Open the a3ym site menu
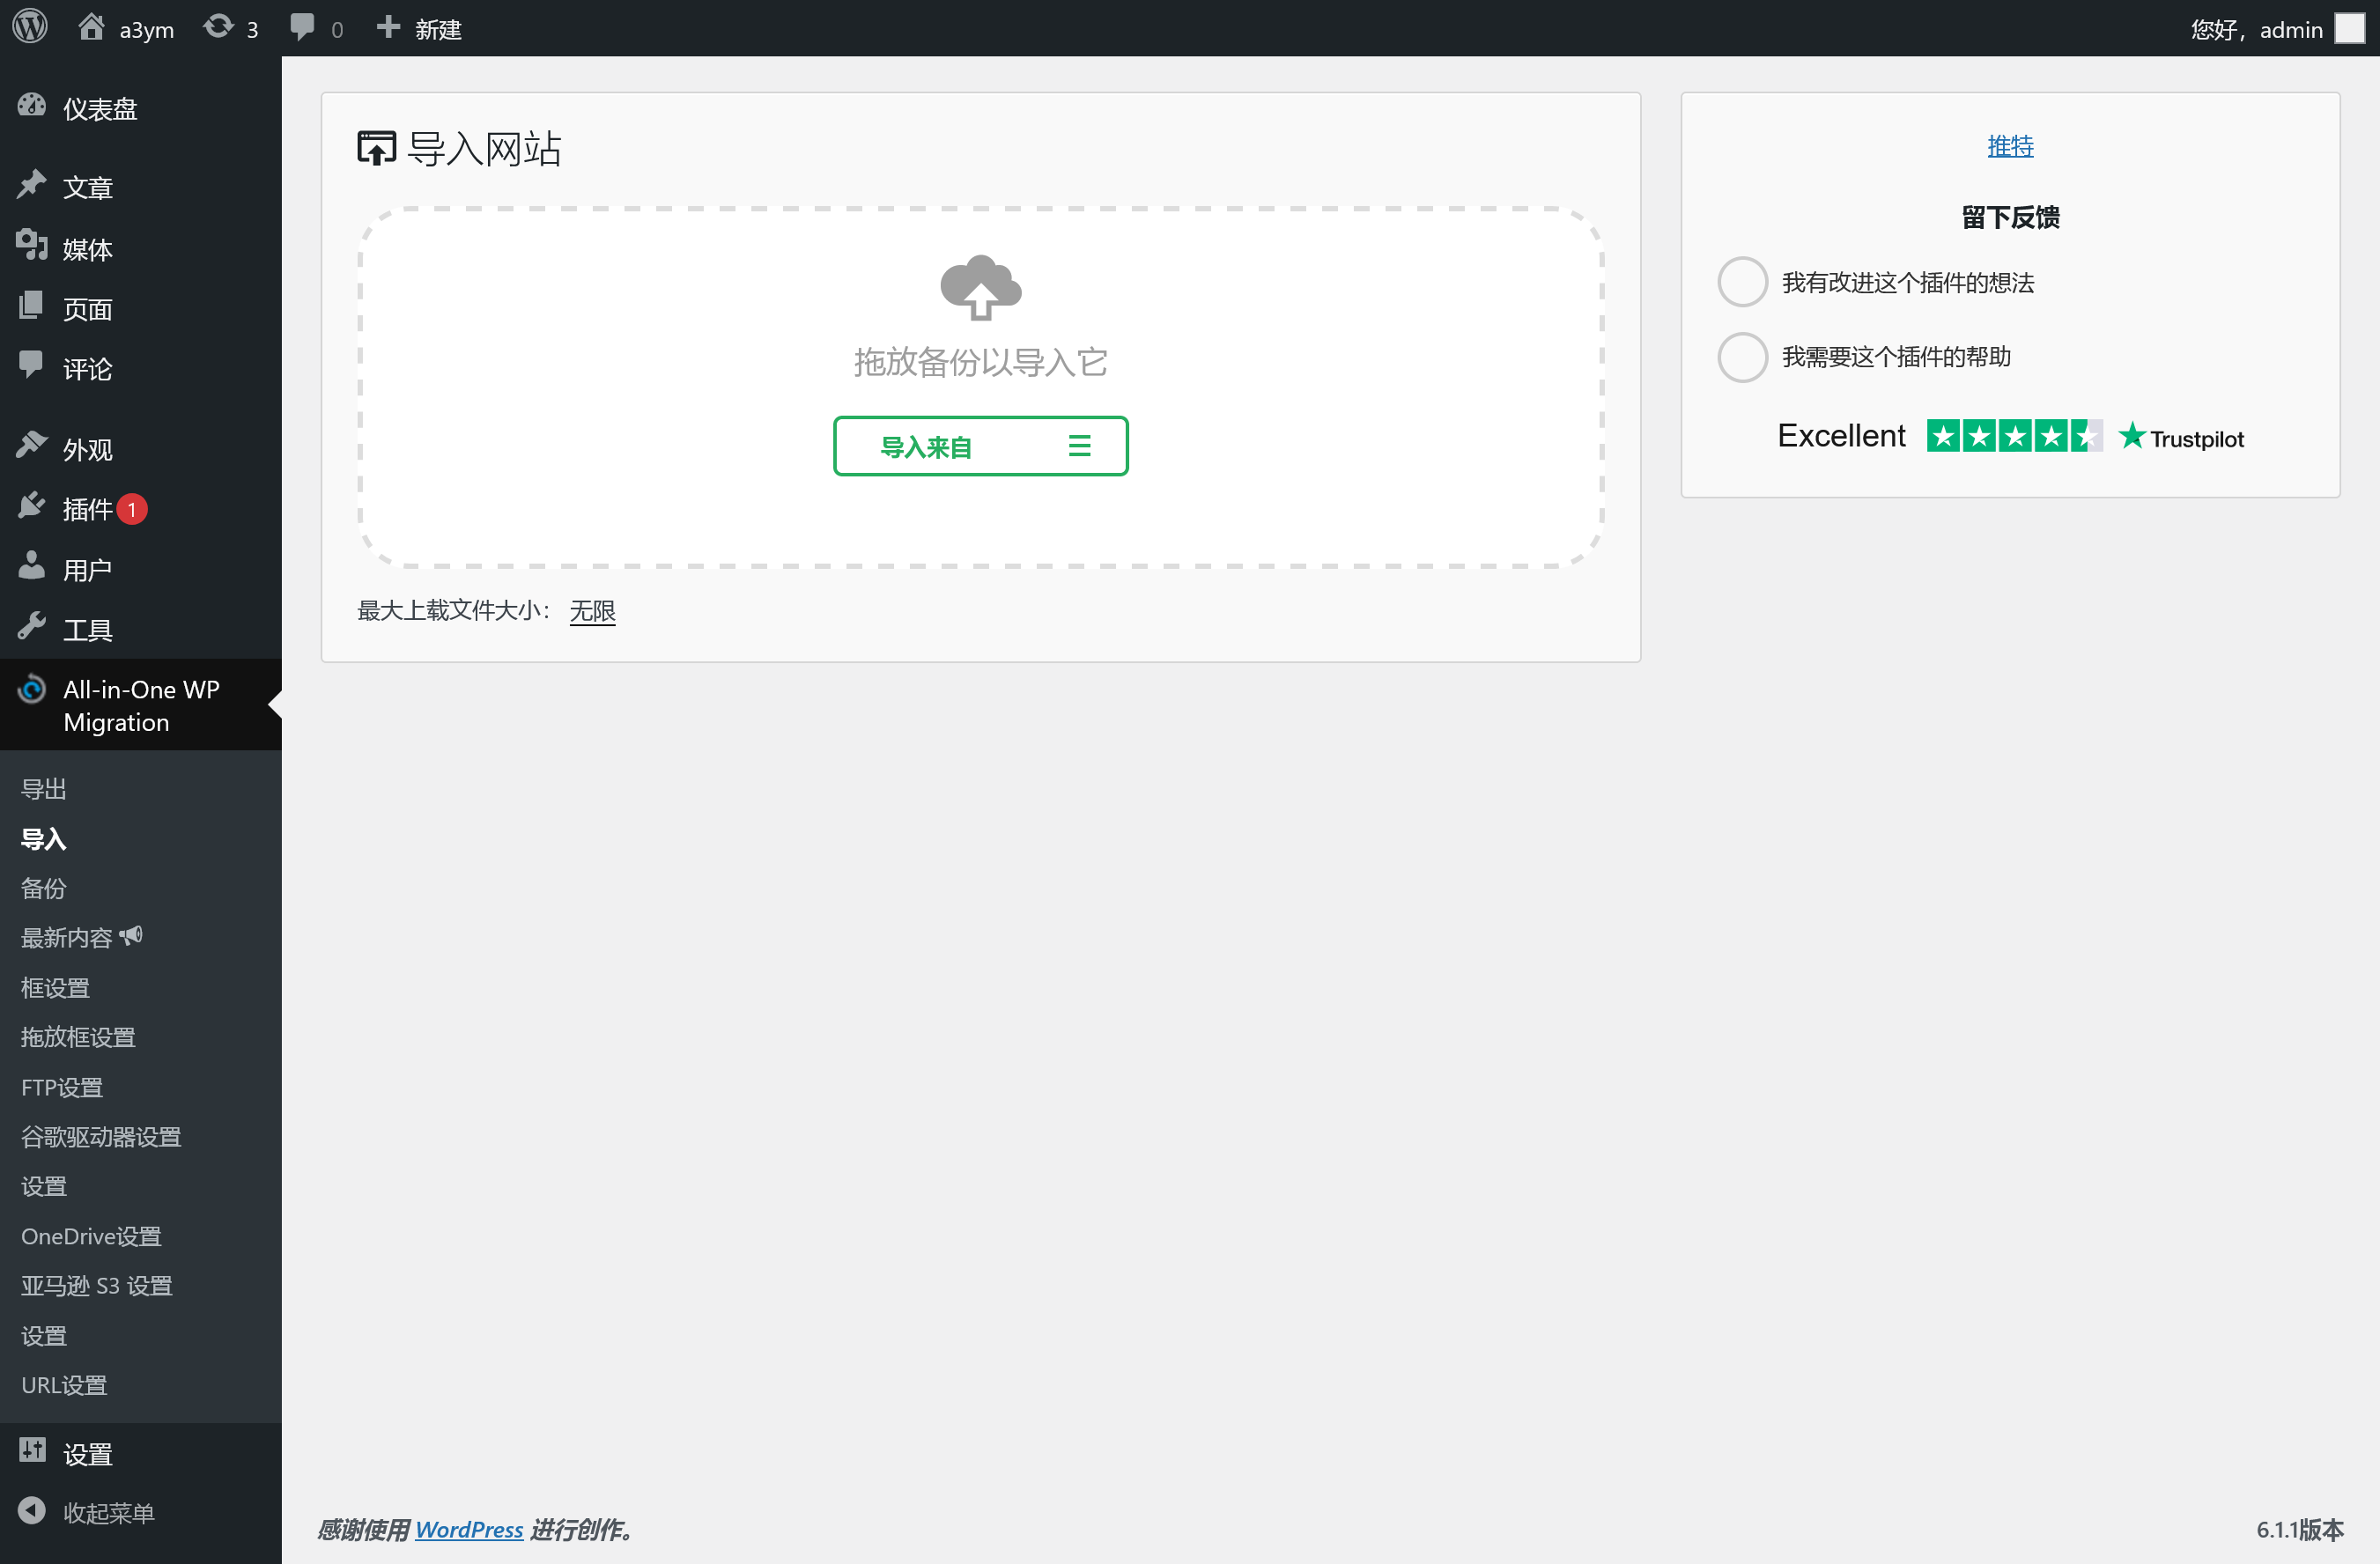The image size is (2380, 1564). click(x=126, y=28)
